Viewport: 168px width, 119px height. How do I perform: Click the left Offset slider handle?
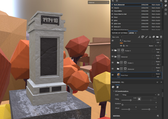(x=129, y=109)
